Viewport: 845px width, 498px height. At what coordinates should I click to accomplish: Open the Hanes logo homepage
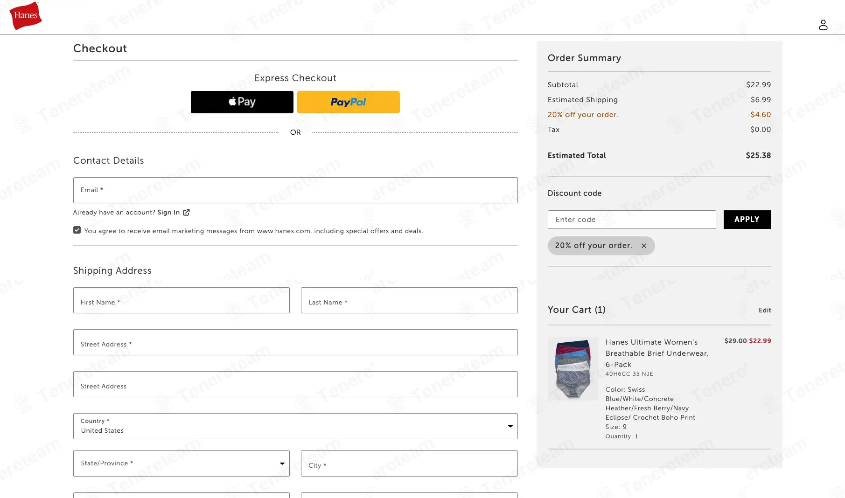click(x=25, y=16)
